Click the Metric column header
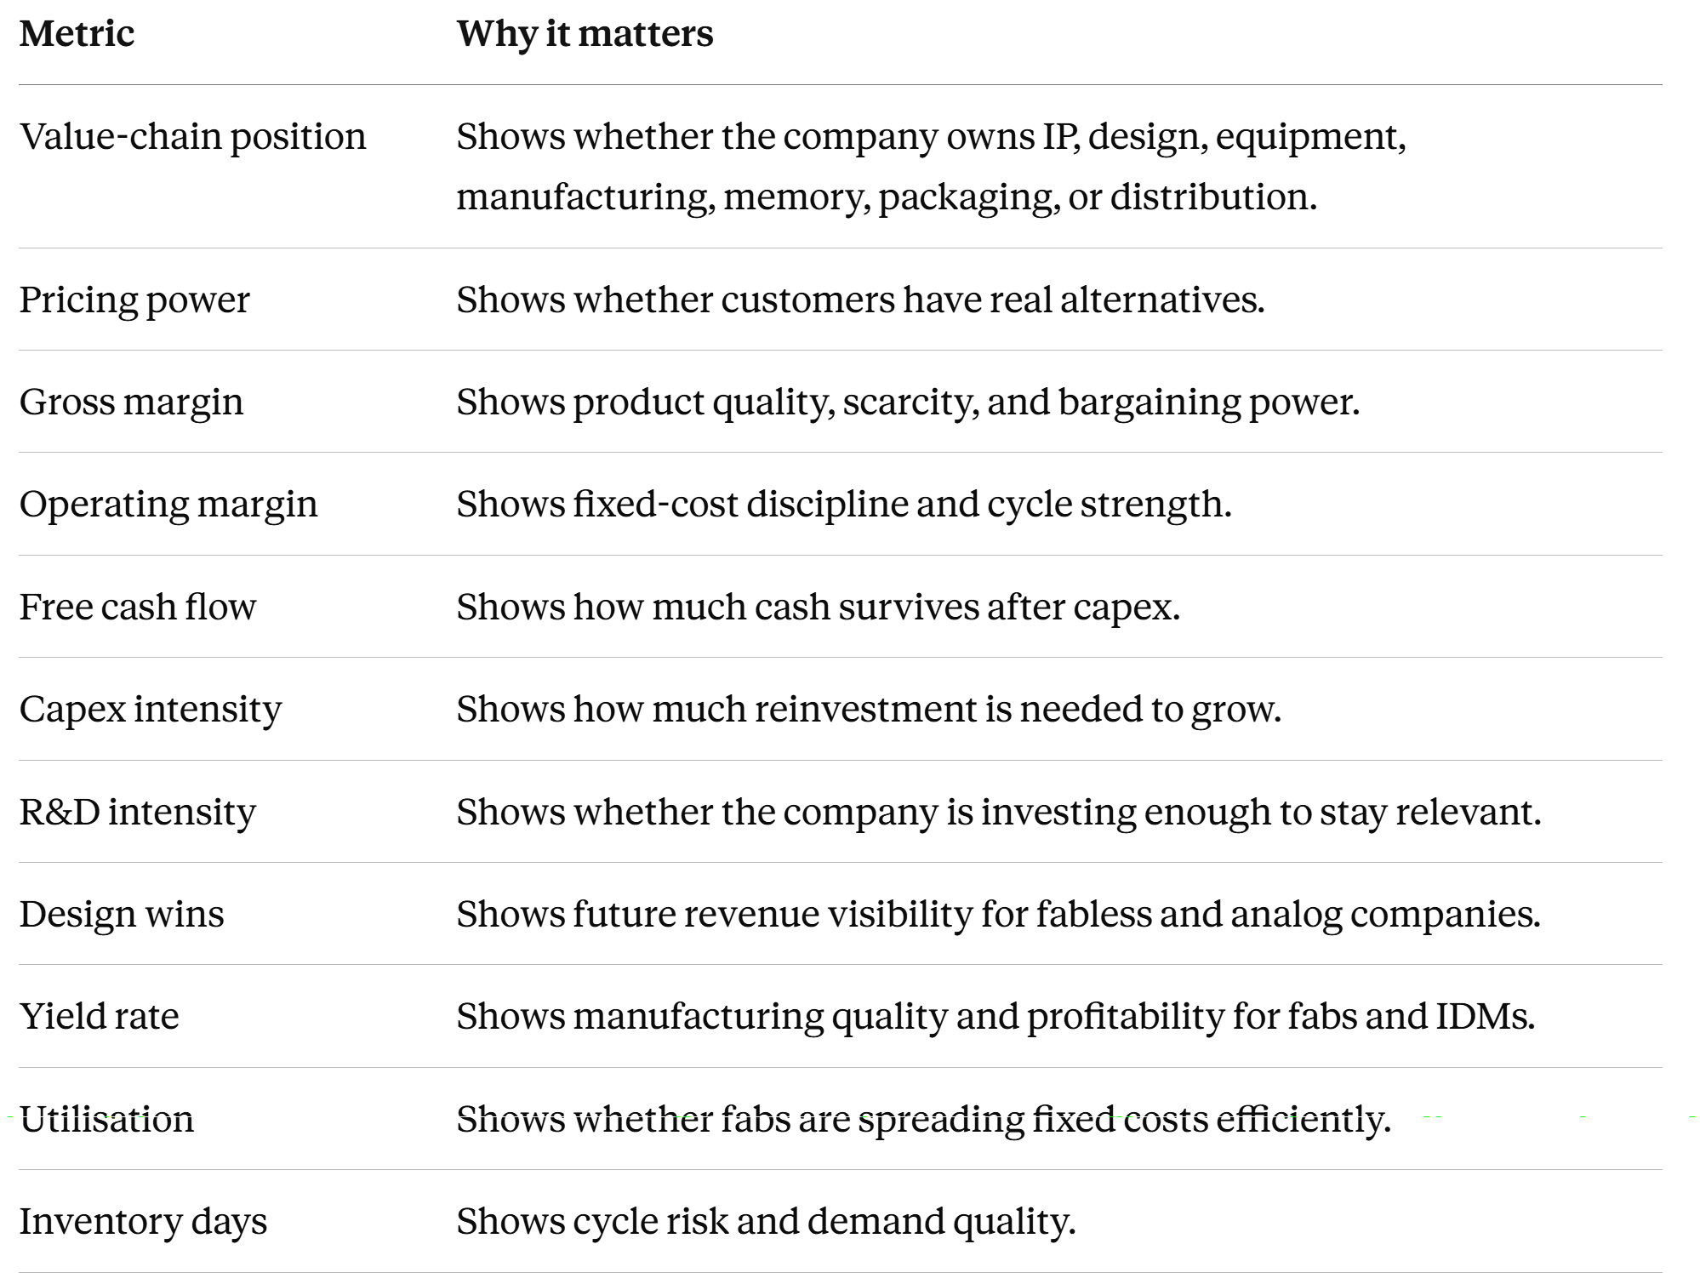Viewport: 1700px width, 1284px height. 77,34
